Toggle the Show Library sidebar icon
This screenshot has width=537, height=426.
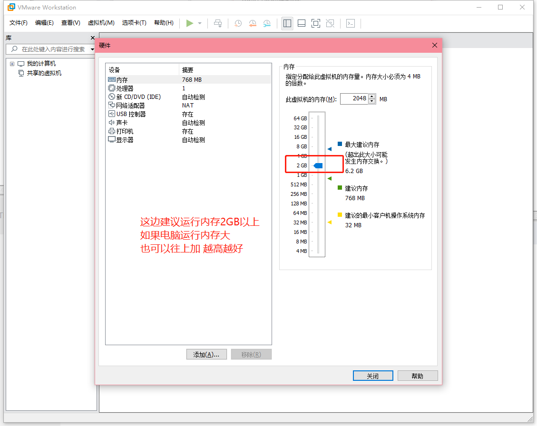pyautogui.click(x=287, y=23)
